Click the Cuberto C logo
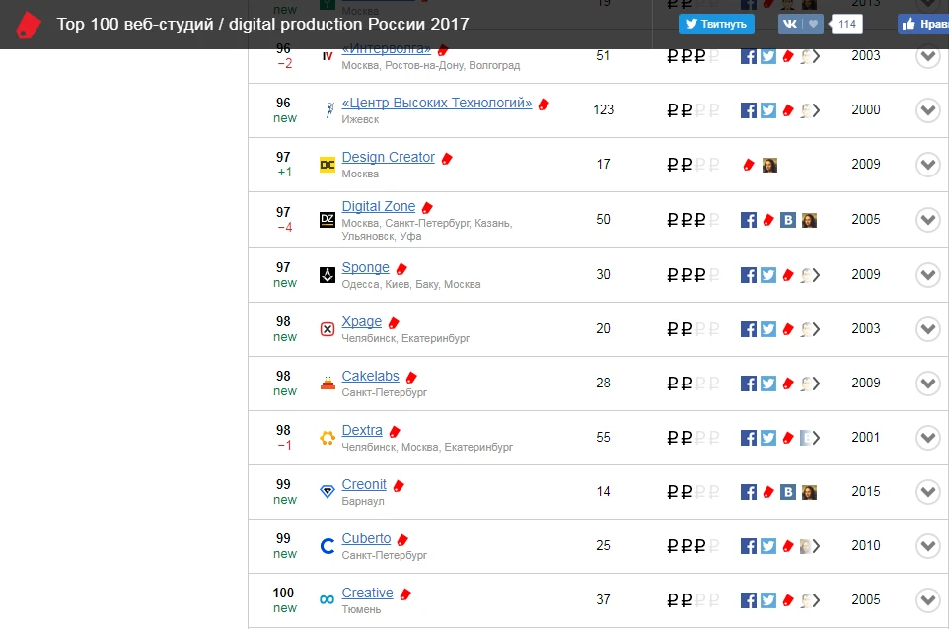The height and width of the screenshot is (629, 949). [328, 547]
